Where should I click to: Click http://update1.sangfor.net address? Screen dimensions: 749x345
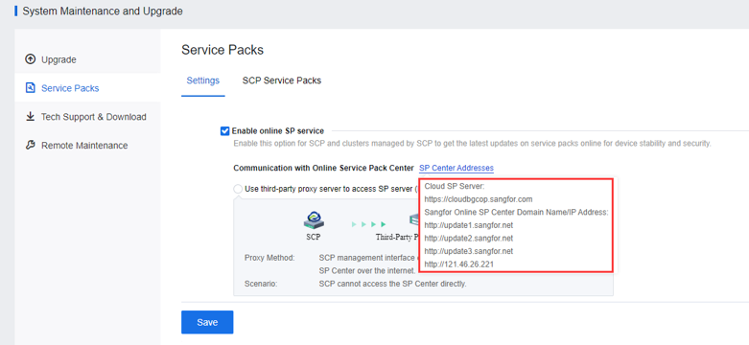pos(469,225)
